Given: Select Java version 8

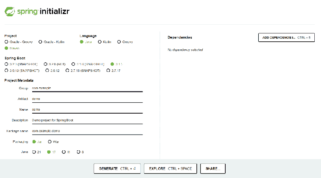Looking at the screenshot, I should 80,152.
